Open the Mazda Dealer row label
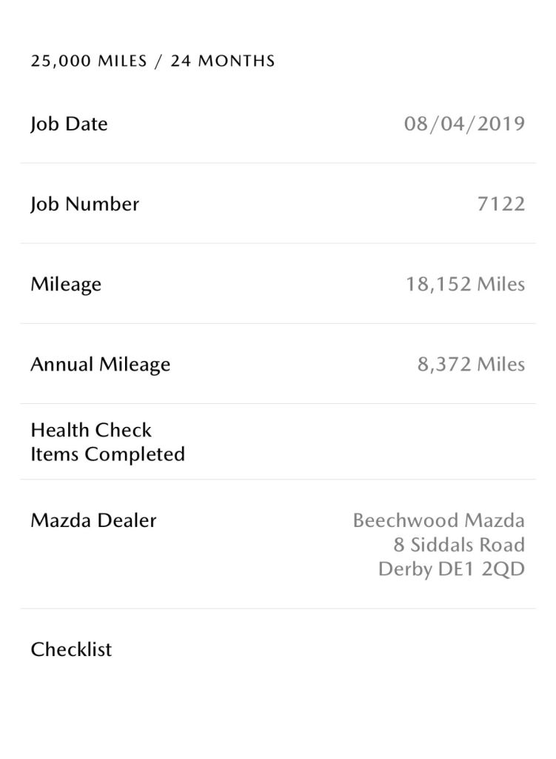Viewport: 556px width, 759px height. pyautogui.click(x=93, y=520)
